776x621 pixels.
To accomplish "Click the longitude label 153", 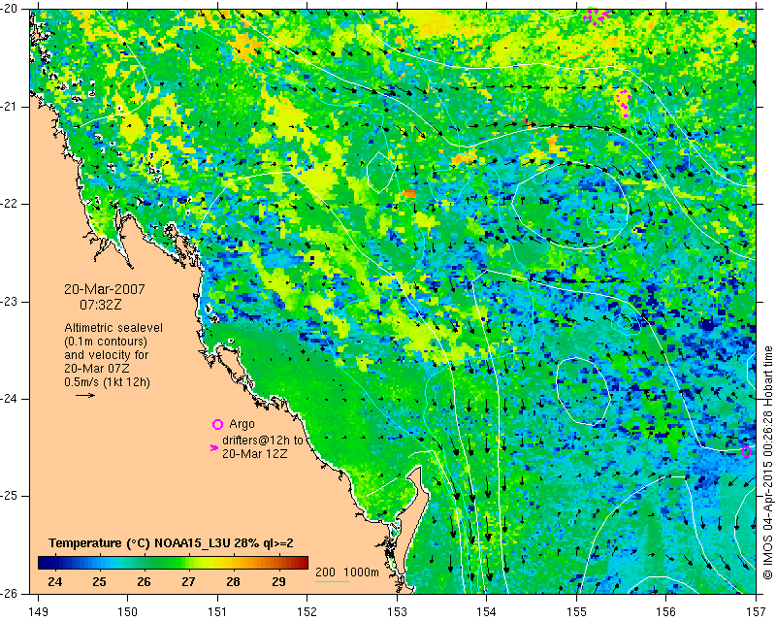I will click(x=397, y=612).
